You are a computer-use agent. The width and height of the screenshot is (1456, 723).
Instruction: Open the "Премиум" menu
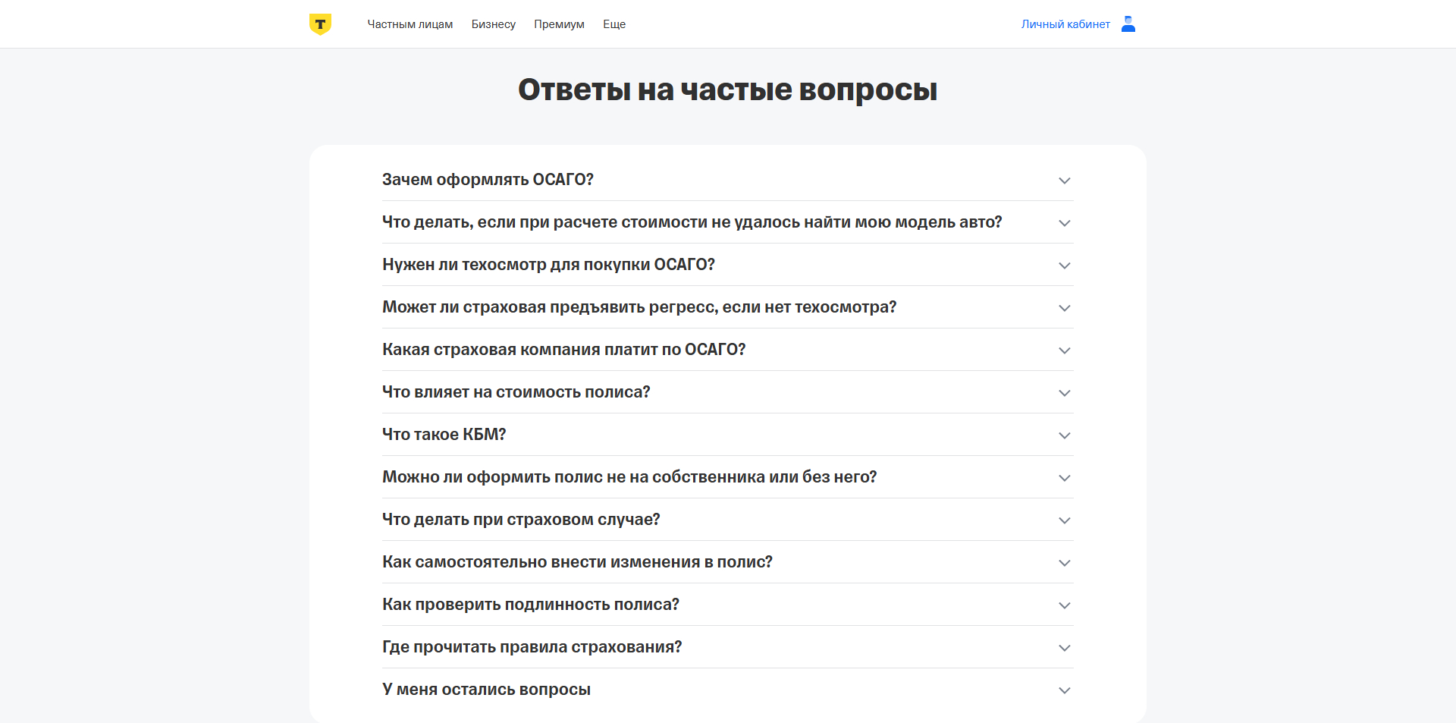[559, 24]
